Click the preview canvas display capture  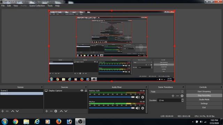111,46
